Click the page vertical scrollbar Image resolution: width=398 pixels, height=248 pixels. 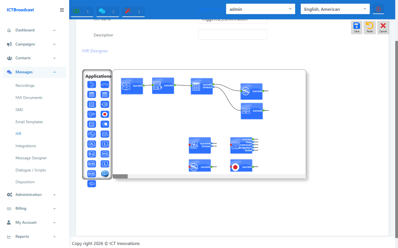tap(397, 139)
